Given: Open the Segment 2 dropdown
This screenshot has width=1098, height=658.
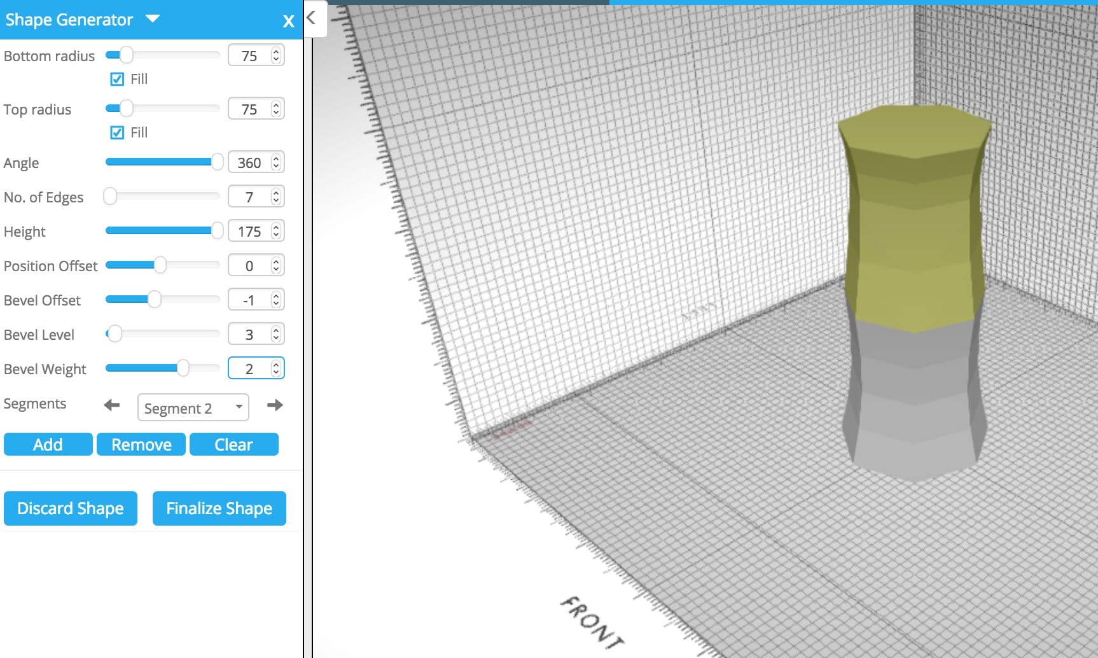Looking at the screenshot, I should pyautogui.click(x=193, y=408).
